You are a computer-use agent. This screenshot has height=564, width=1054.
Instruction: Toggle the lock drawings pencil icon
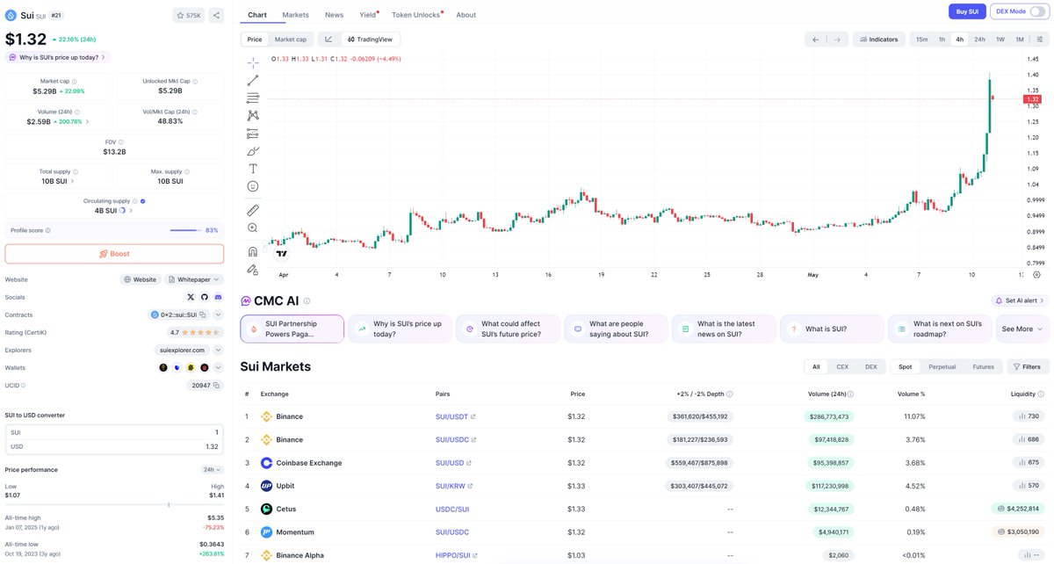point(253,269)
